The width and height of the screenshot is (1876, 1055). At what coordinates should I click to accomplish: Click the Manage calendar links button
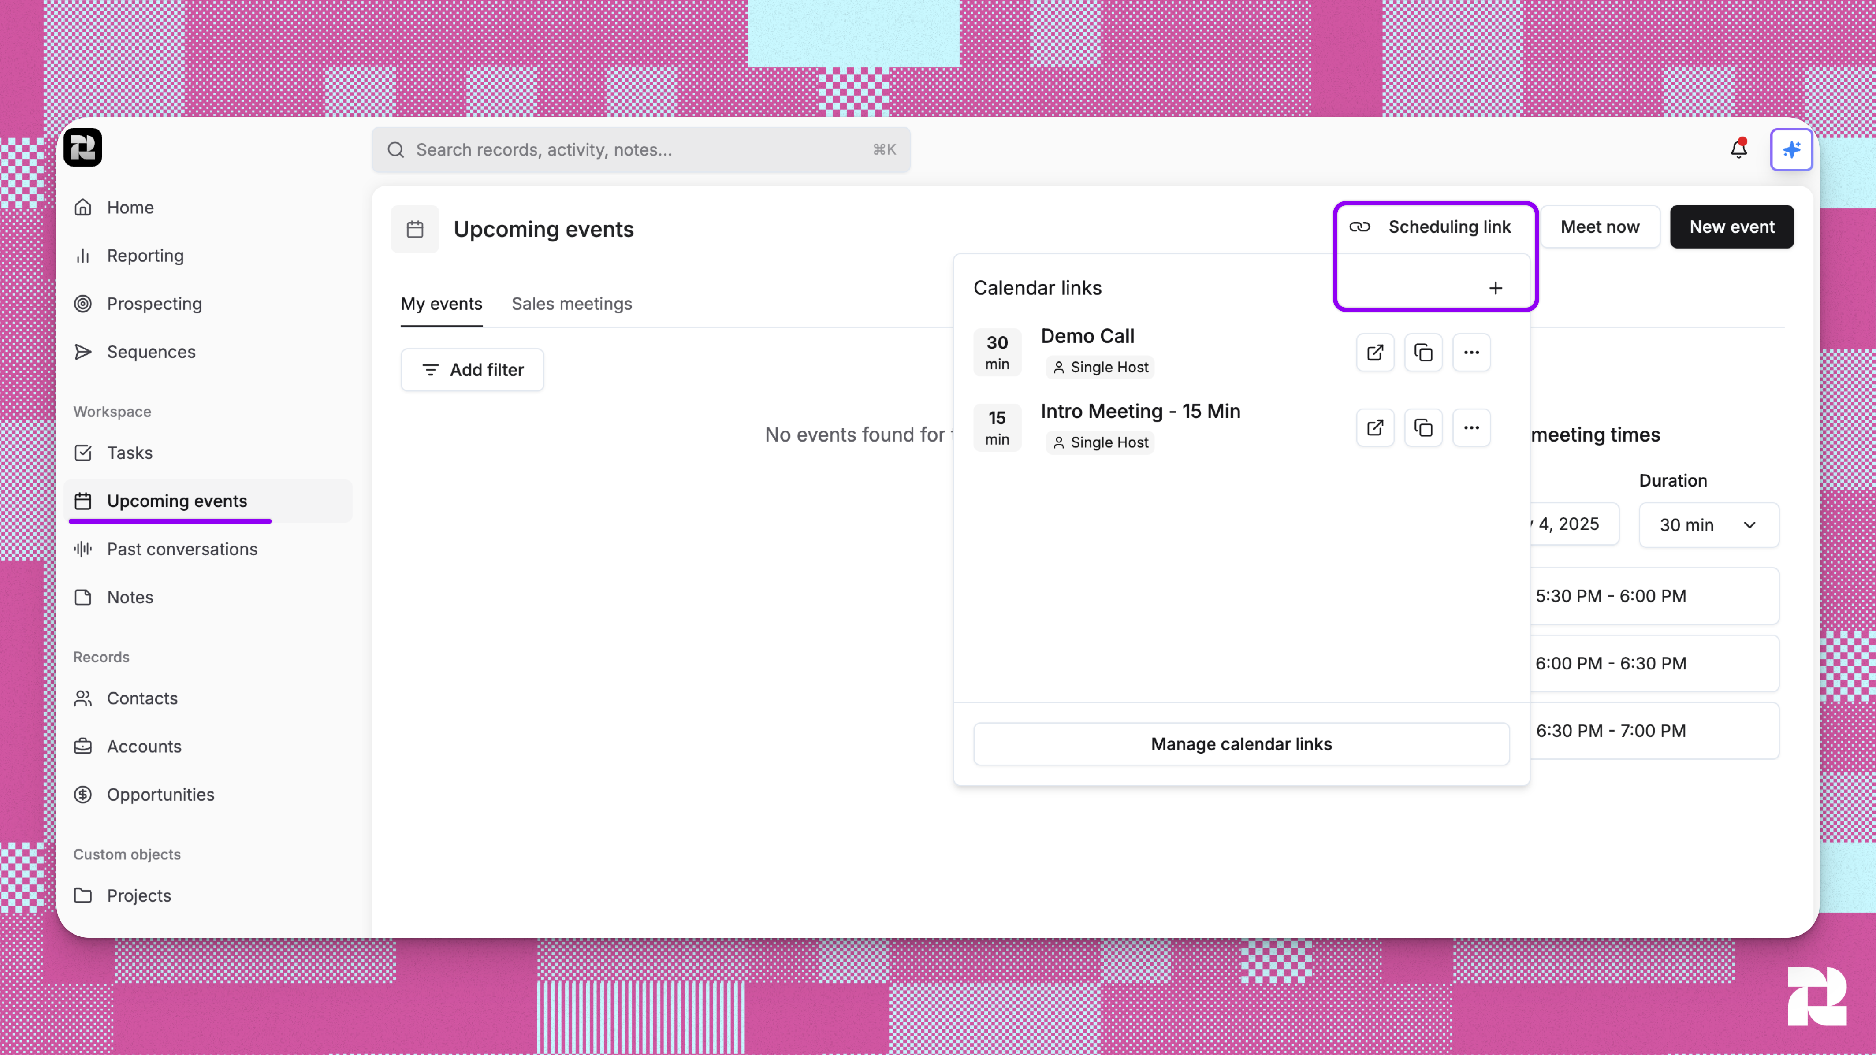(x=1241, y=743)
